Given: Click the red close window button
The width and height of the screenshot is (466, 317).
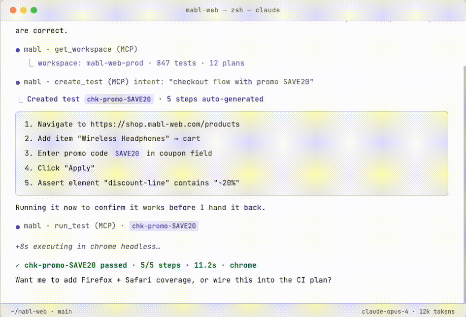Looking at the screenshot, I should (13, 10).
